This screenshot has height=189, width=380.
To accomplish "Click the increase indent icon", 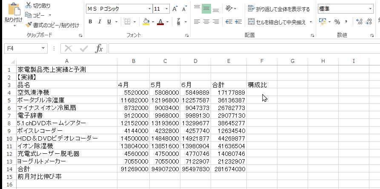I will coord(240,22).
